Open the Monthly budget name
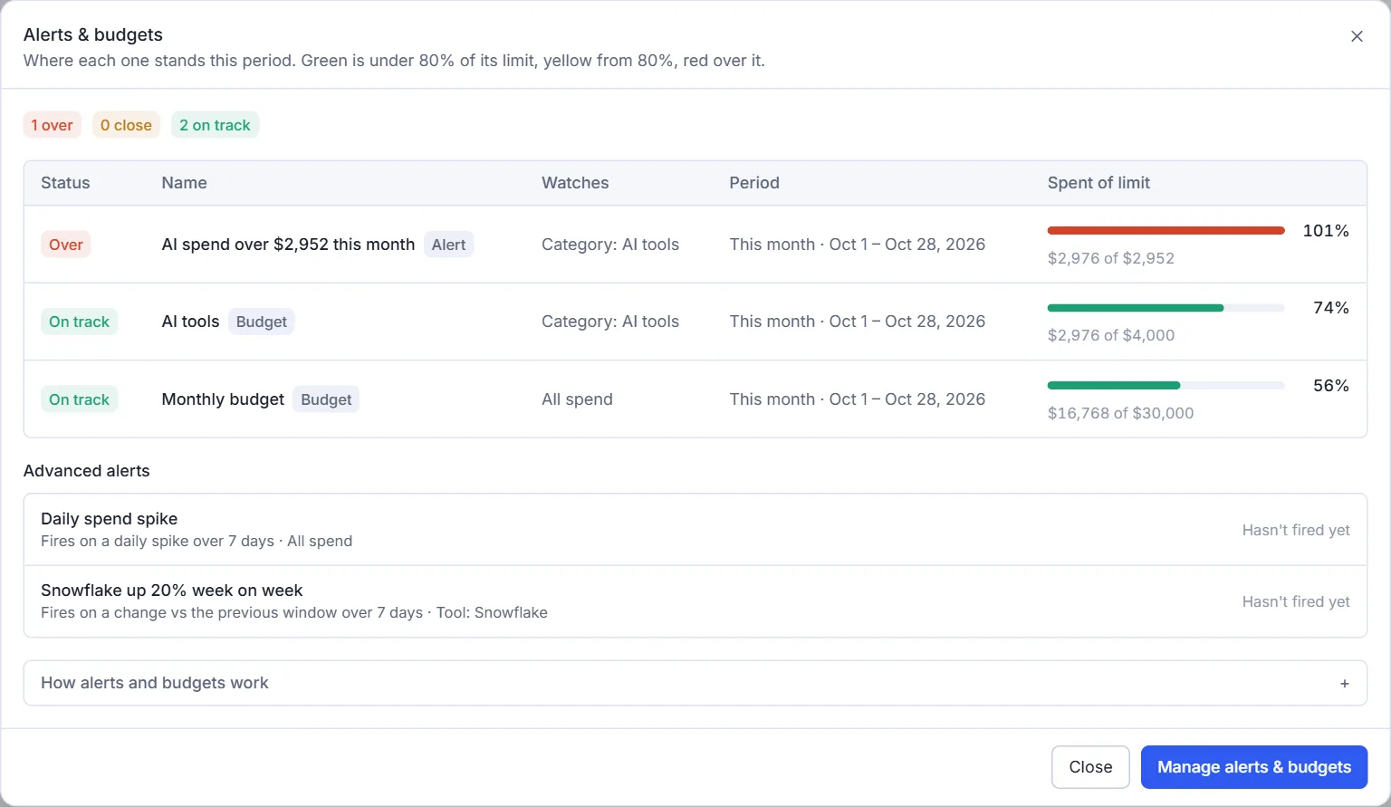The image size is (1391, 807). click(223, 399)
